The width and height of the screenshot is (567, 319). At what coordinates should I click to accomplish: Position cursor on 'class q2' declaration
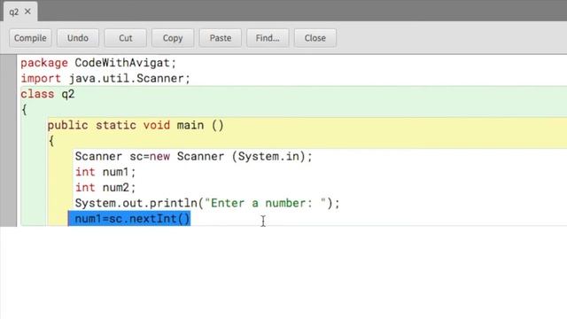[48, 94]
